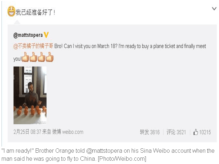Click the quoted post message text

pos(109,52)
